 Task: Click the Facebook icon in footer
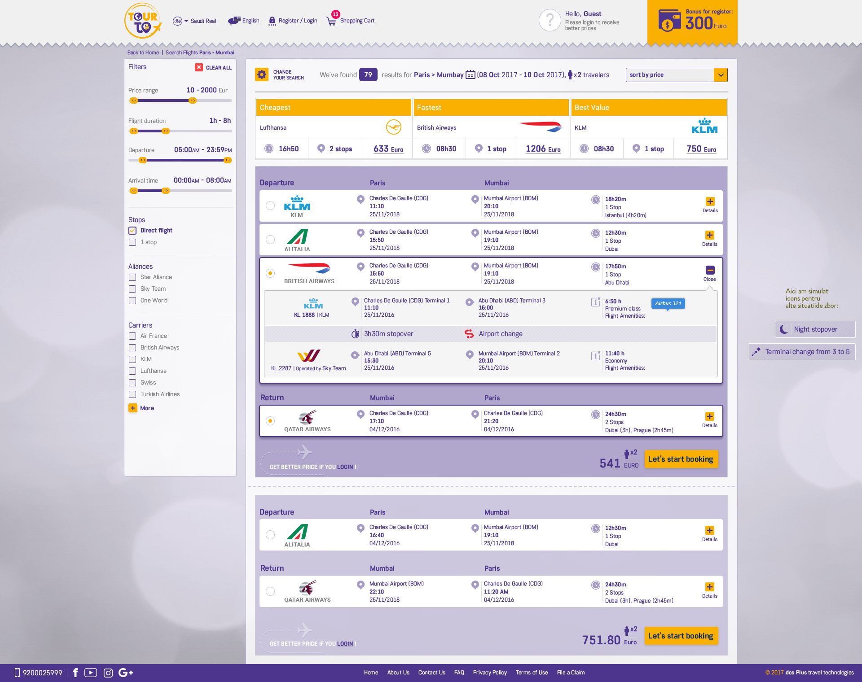pyautogui.click(x=75, y=673)
